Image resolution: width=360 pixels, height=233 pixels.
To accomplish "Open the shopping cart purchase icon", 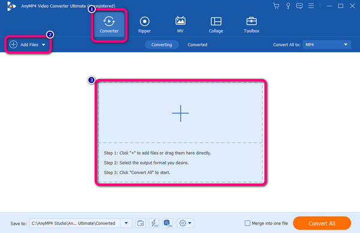I will point(276,6).
